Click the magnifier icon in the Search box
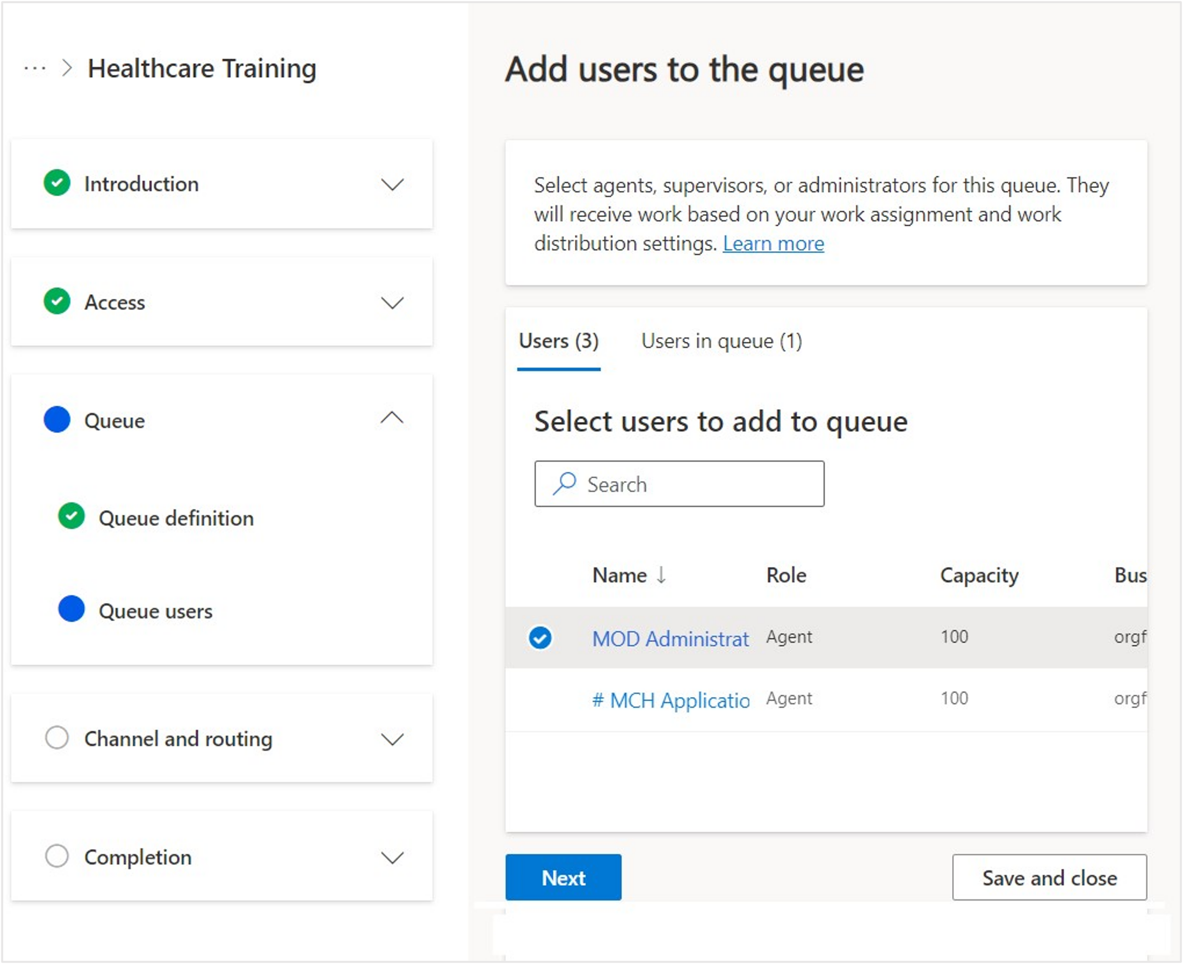The height and width of the screenshot is (964, 1183). coord(565,484)
